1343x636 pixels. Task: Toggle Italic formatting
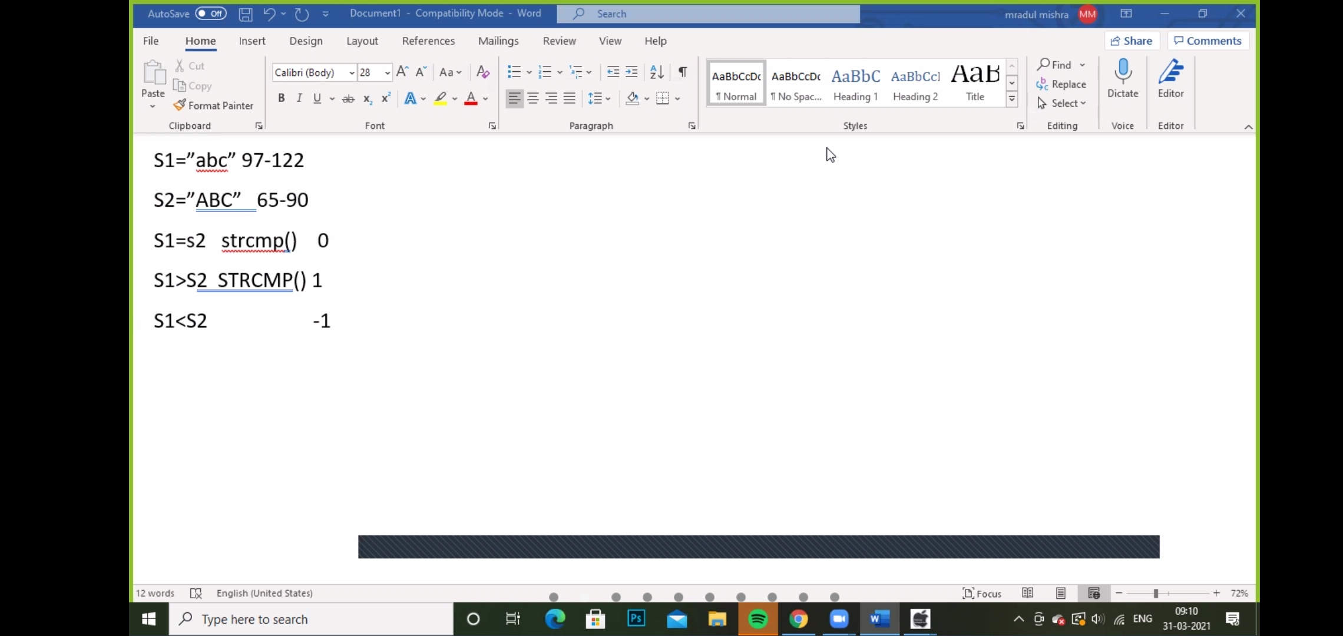click(x=299, y=98)
